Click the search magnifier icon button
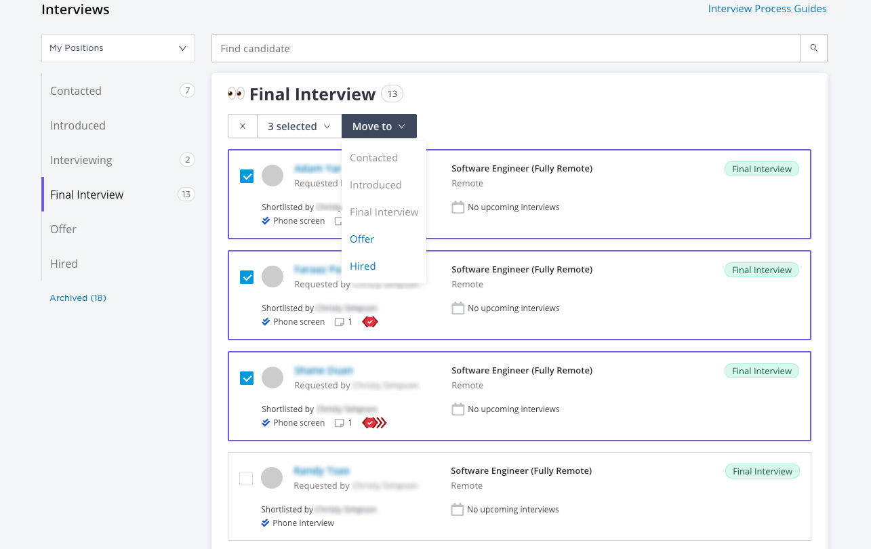Screen dimensions: 871x549 [x=814, y=48]
